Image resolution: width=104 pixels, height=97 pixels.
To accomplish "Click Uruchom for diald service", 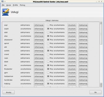I will click(72, 62).
